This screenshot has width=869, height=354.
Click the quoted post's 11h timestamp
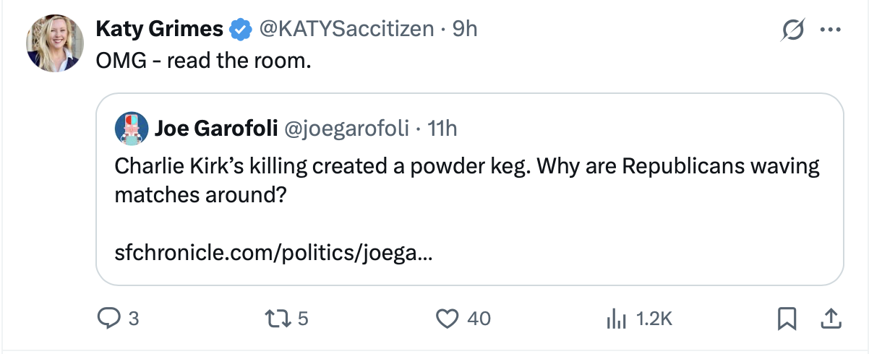click(x=442, y=129)
